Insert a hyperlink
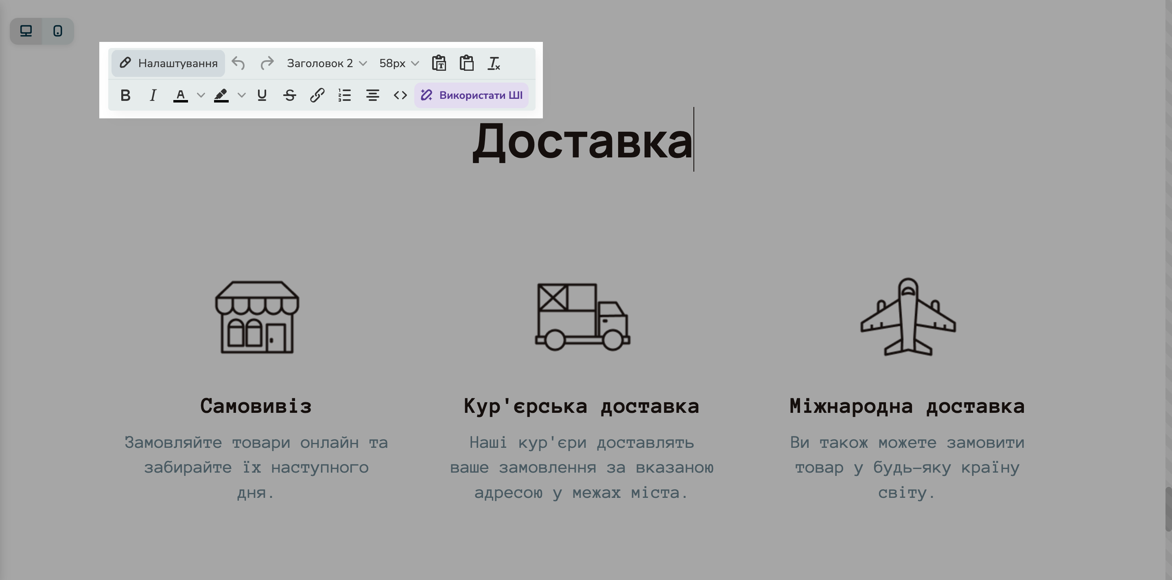This screenshot has width=1172, height=580. click(317, 96)
